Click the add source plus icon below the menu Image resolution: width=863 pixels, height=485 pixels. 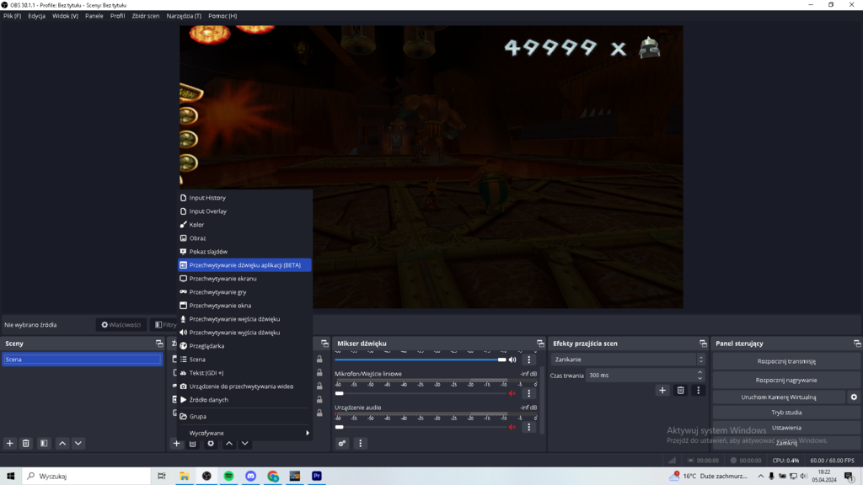[x=177, y=443]
